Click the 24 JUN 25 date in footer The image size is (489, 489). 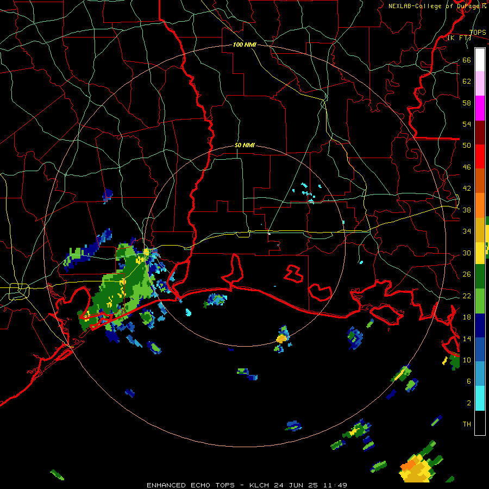[x=296, y=485]
